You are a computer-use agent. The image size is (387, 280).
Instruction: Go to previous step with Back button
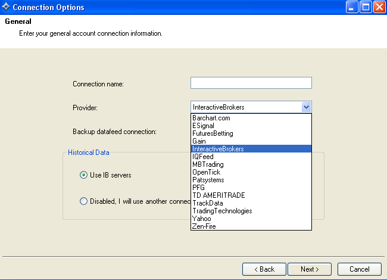[264, 269]
